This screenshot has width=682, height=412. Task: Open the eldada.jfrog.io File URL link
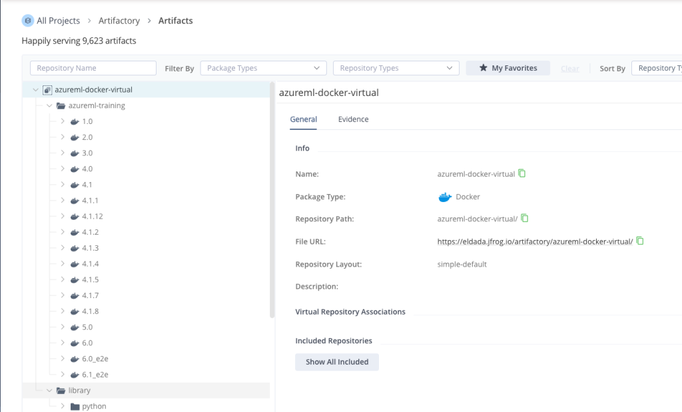535,241
